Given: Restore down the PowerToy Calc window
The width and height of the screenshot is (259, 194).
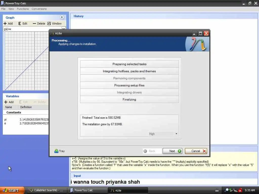Looking at the screenshot, I should click(x=250, y=3).
